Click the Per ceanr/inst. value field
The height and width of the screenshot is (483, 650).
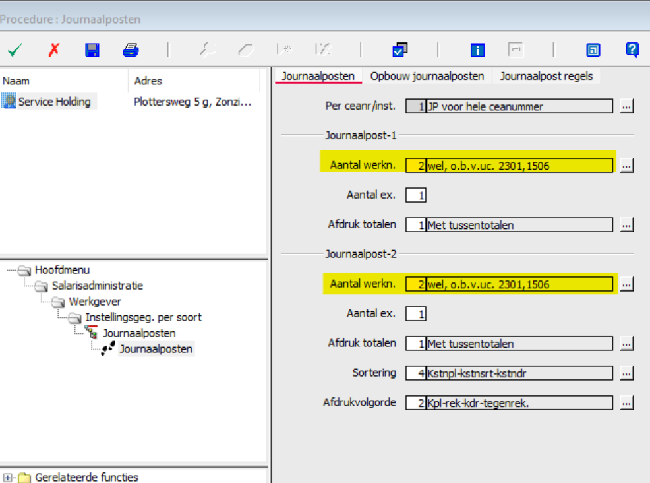[509, 106]
